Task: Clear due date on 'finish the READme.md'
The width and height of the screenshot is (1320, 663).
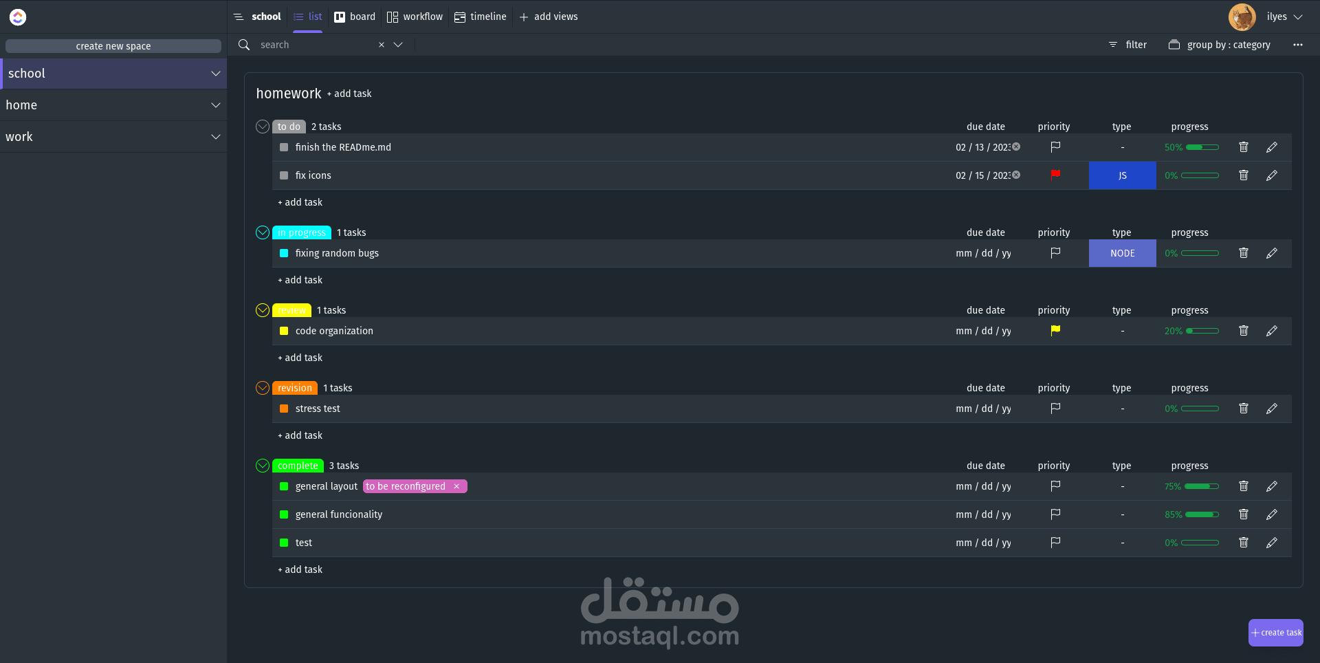Action: 1016,146
